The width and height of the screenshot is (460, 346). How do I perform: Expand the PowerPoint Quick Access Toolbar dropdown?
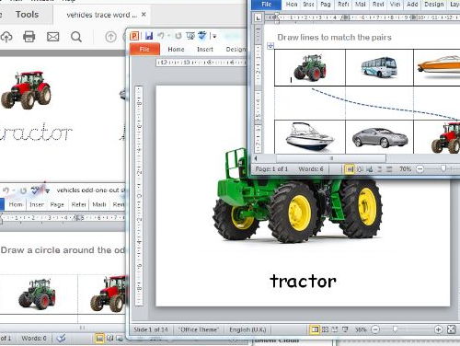214,36
